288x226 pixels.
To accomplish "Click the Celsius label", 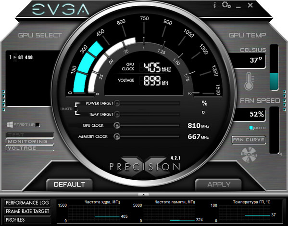I will 253,50.
